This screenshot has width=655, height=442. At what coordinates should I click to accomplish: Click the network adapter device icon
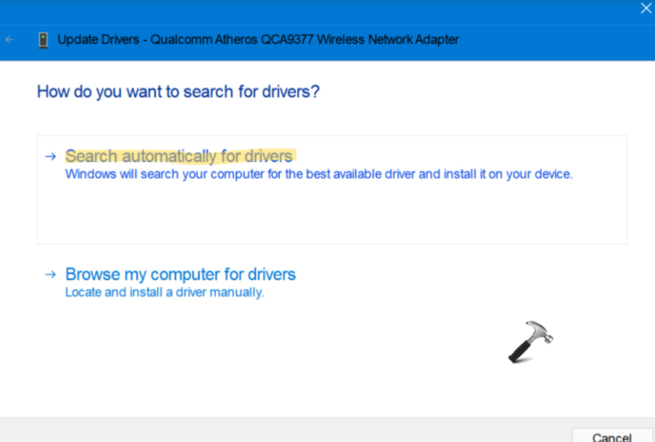(x=43, y=40)
